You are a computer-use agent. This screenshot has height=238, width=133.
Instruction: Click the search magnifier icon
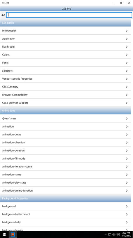[3, 15]
